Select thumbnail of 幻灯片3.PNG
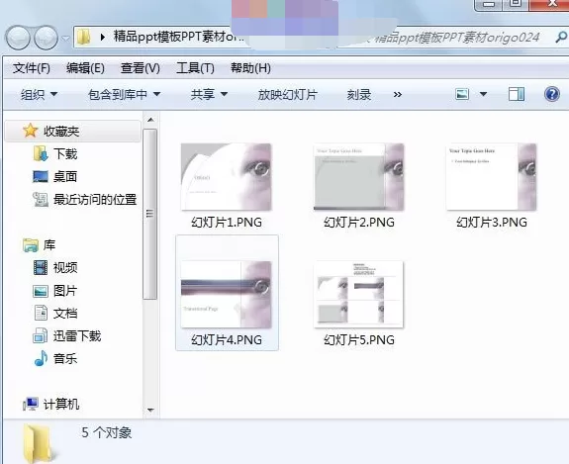Screen dimensions: 569x464 pyautogui.click(x=492, y=177)
